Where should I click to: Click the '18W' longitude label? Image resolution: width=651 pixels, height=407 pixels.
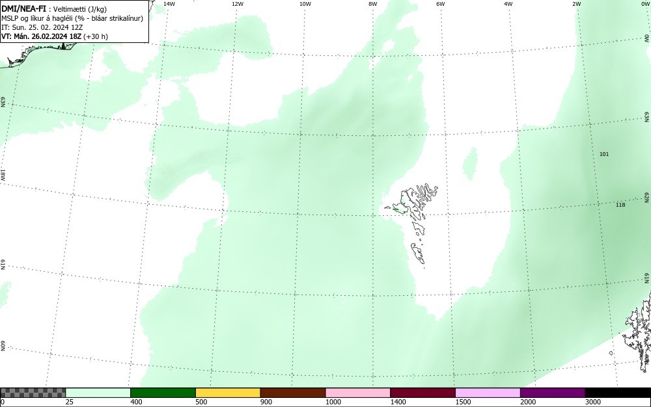coord(3,174)
